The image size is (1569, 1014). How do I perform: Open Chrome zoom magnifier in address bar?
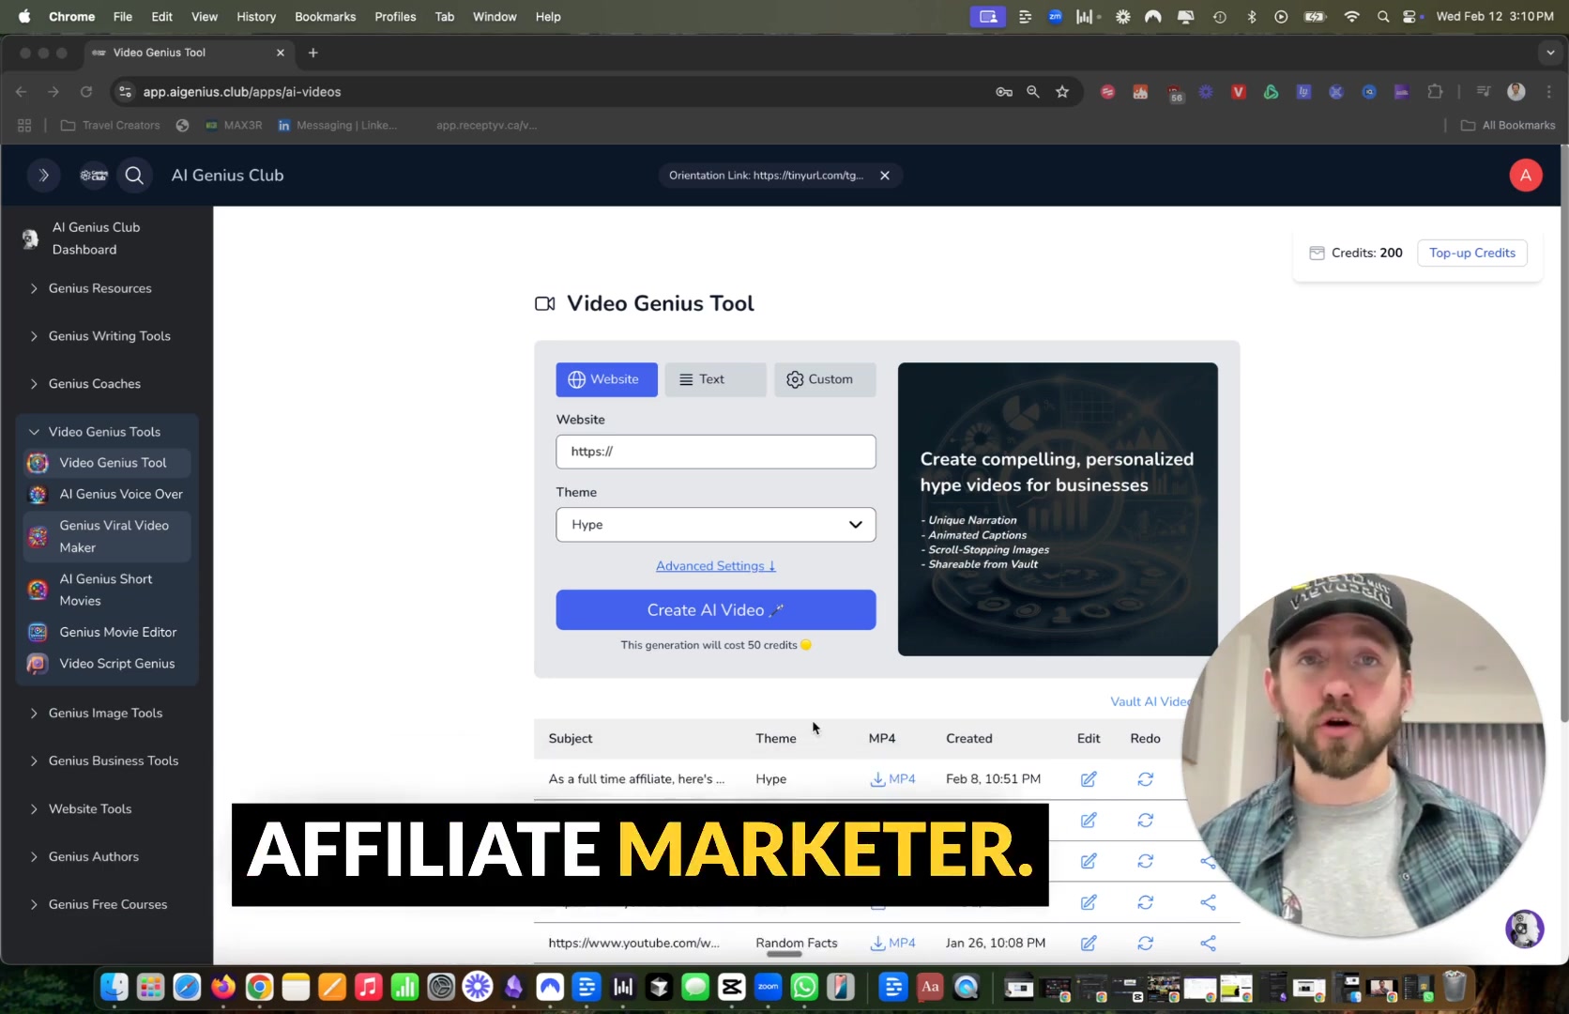1032,92
